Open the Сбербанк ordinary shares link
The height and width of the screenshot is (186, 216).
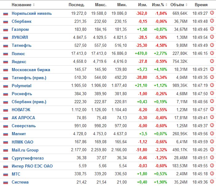22,21
